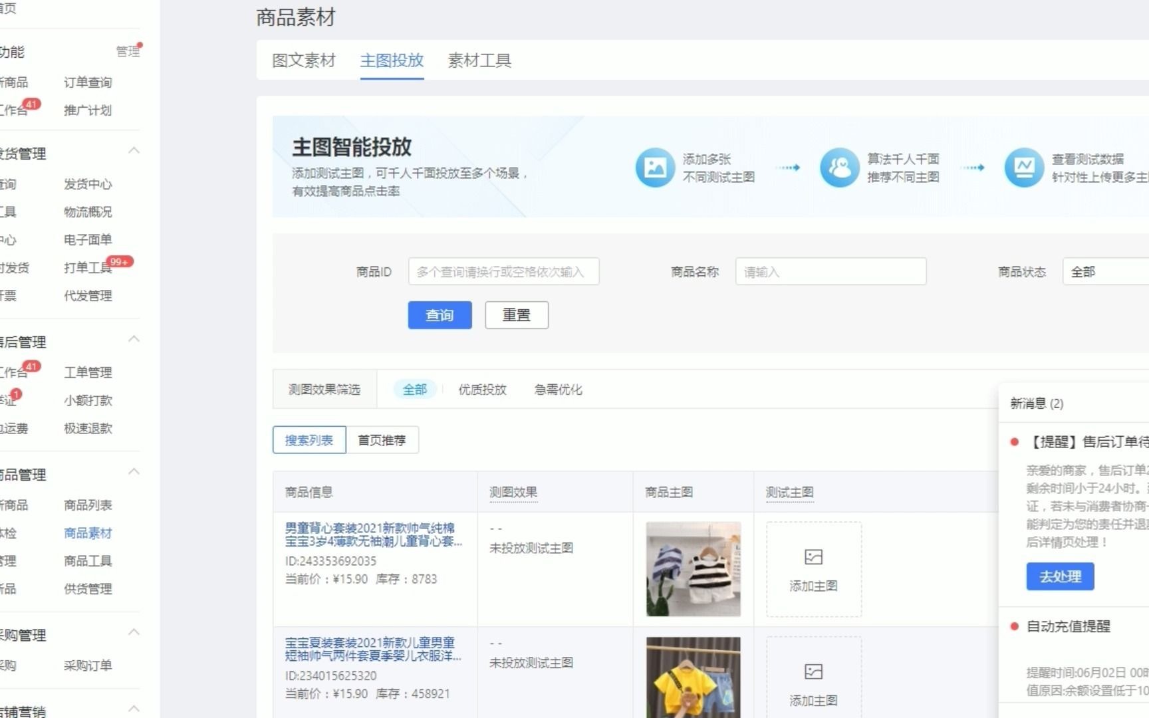Click the red dot beside 售后订单 reminder message
The image size is (1149, 718).
1014,441
